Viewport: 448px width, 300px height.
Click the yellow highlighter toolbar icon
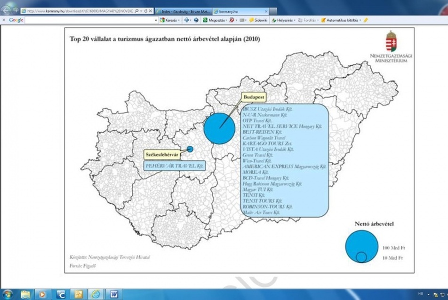pos(366,20)
